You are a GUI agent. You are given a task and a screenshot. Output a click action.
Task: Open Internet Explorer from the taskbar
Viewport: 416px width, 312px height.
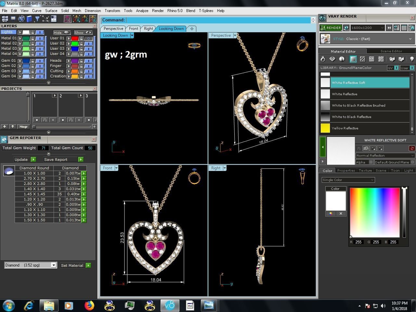(29, 305)
